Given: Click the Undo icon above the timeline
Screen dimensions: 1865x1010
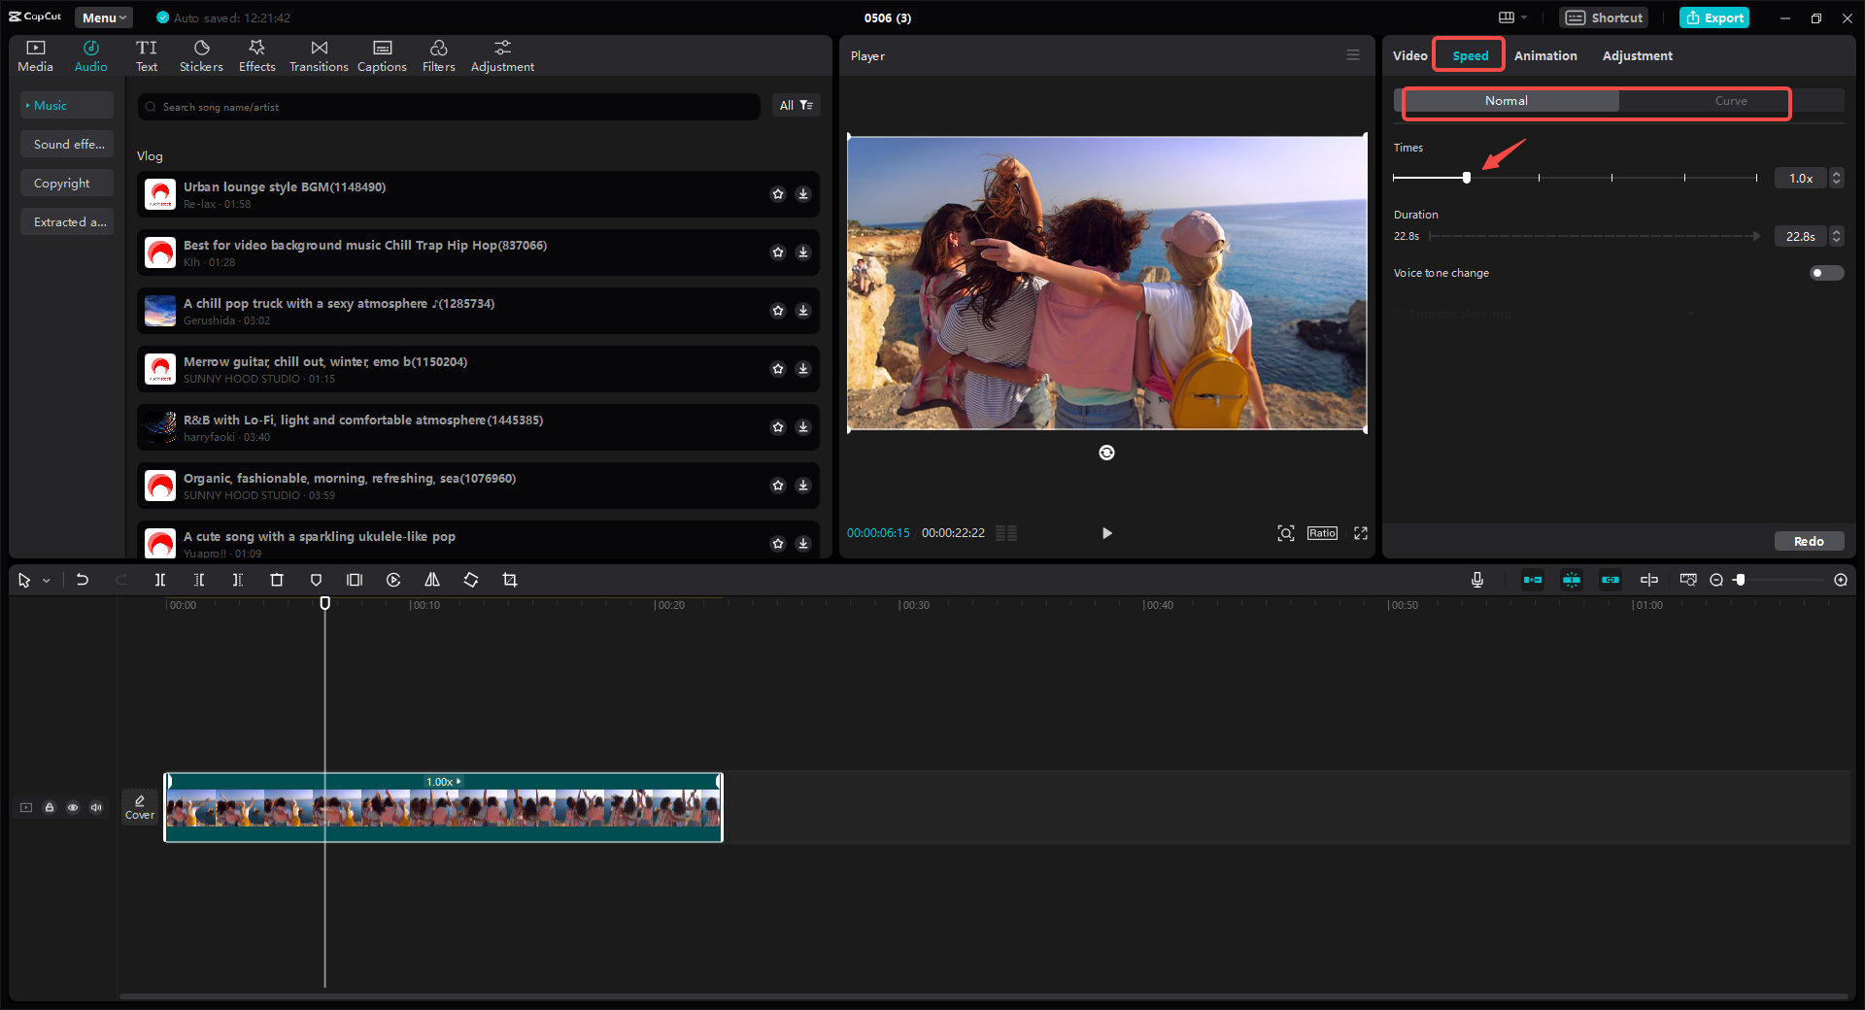Looking at the screenshot, I should pos(83,580).
